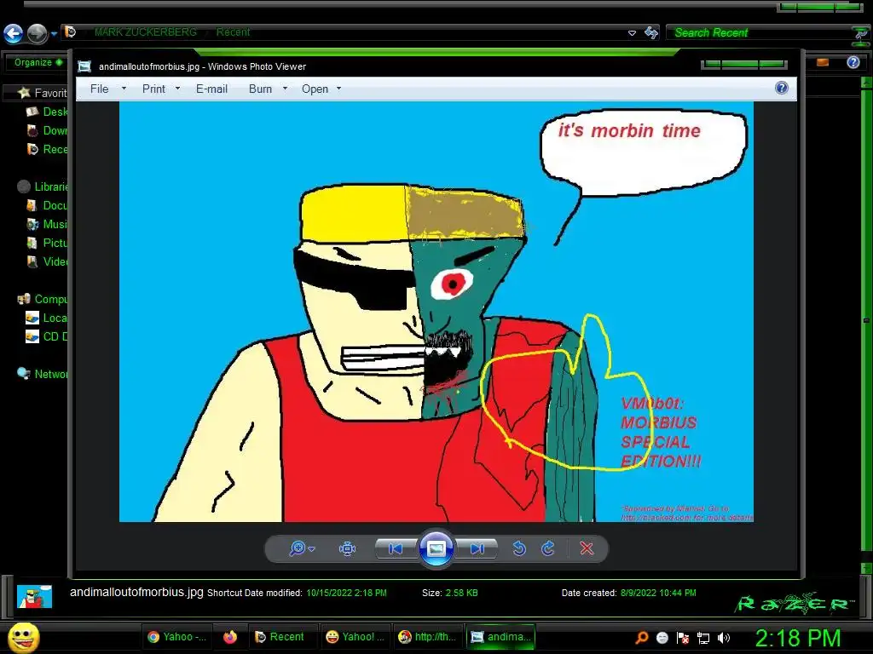This screenshot has width=873, height=654.
Task: Click the Explorer back arrow
Action: coord(14,33)
